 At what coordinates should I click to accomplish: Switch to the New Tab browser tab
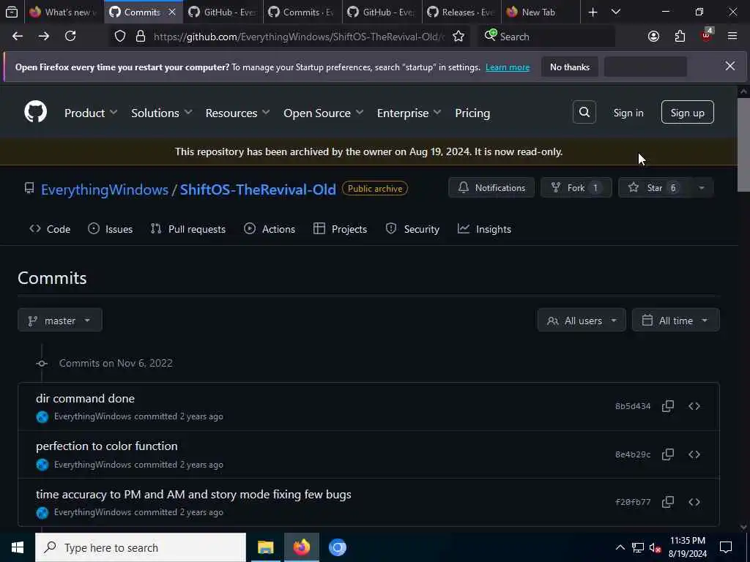point(541,12)
